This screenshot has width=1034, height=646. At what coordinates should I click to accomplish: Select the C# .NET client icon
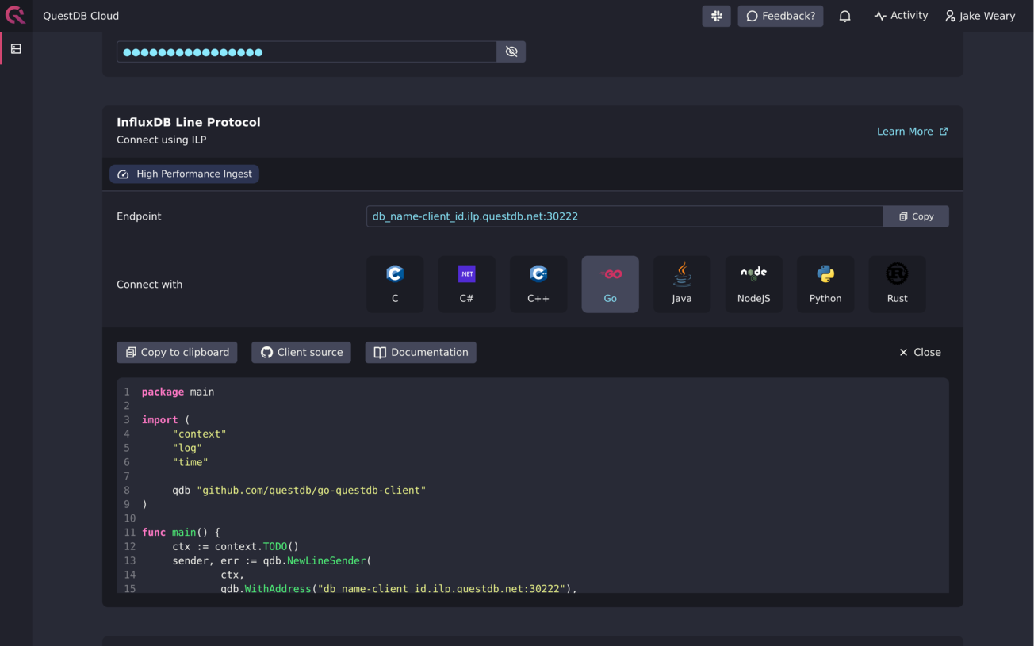(x=466, y=284)
